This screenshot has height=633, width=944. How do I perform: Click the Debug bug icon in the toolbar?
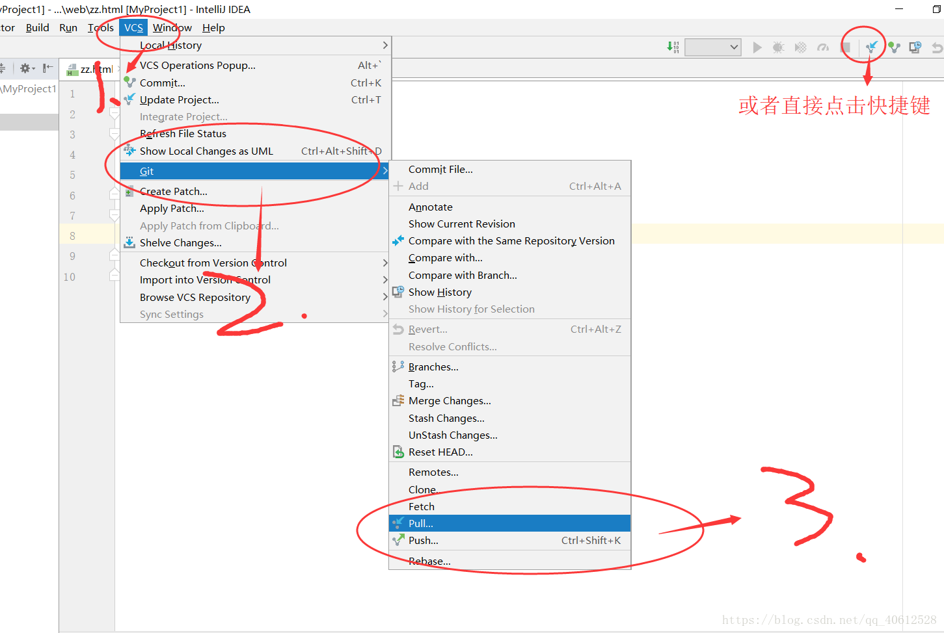(778, 47)
